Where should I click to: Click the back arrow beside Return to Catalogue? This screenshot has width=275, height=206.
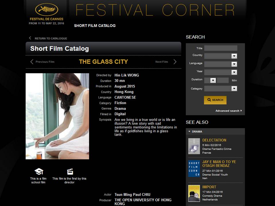point(30,38)
